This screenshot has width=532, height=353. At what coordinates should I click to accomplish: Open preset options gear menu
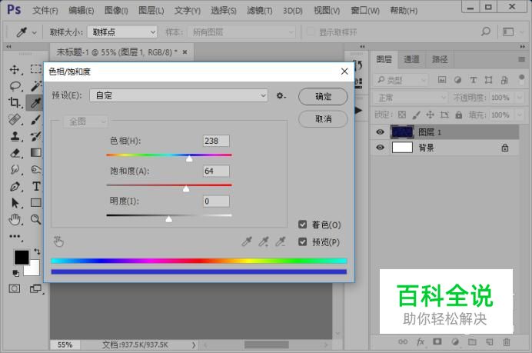pos(281,96)
